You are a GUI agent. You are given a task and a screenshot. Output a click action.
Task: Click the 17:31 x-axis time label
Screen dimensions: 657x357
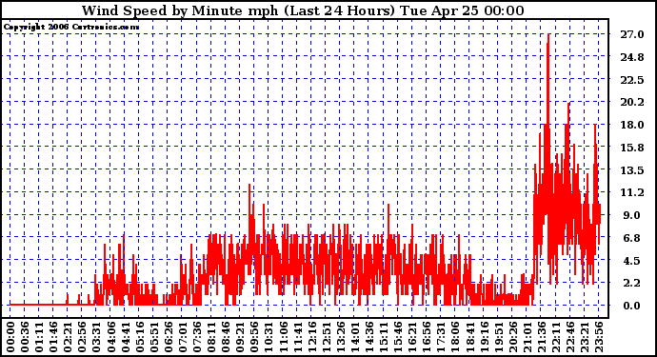(x=441, y=337)
